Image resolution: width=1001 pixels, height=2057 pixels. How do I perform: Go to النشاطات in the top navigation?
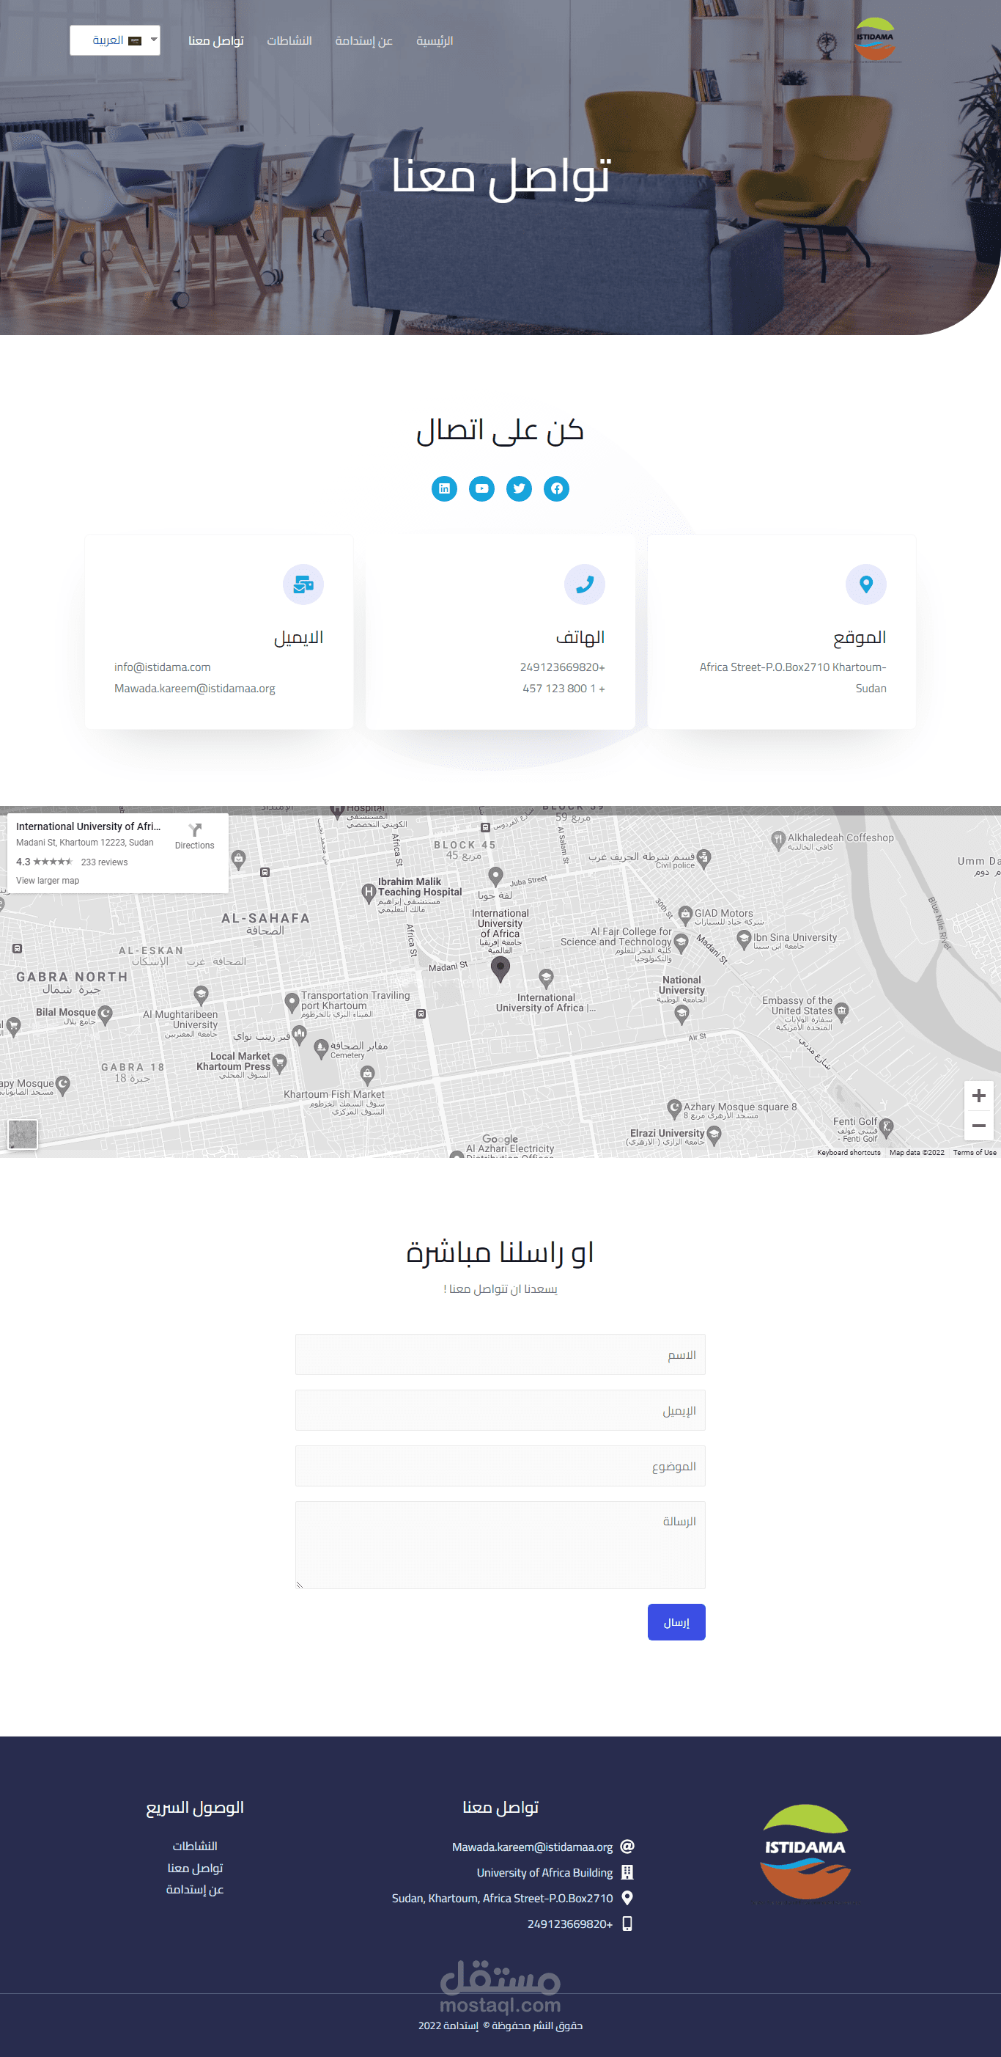pos(289,41)
